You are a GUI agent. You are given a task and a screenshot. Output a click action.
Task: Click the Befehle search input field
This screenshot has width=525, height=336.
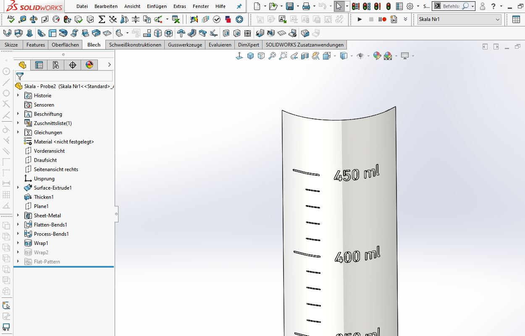[451, 6]
